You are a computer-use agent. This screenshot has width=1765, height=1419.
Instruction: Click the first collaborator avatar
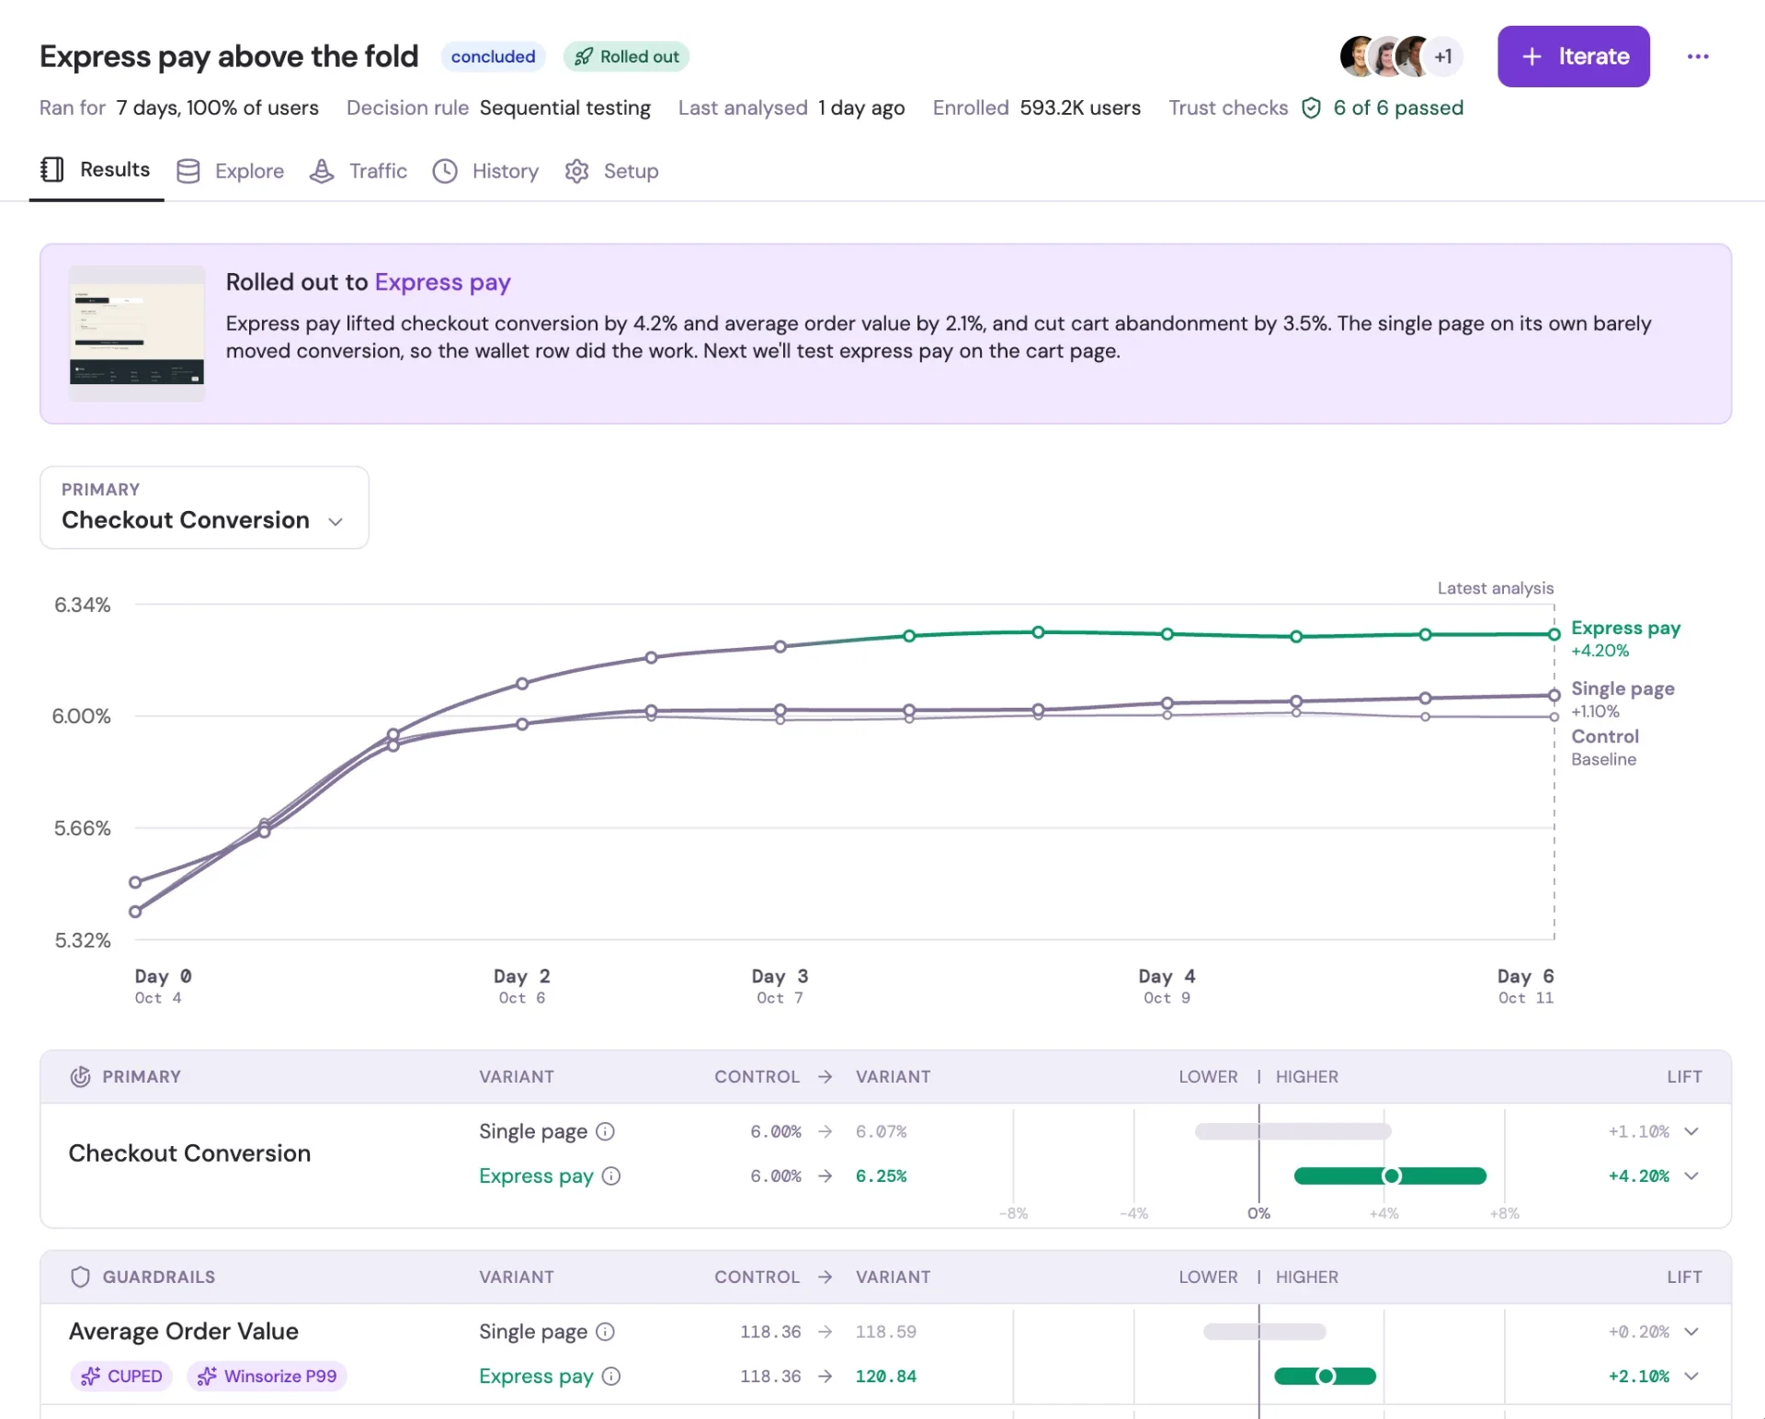(x=1357, y=57)
